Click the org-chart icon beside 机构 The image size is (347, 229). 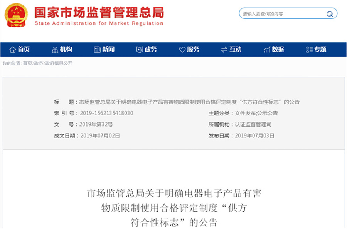55,50
